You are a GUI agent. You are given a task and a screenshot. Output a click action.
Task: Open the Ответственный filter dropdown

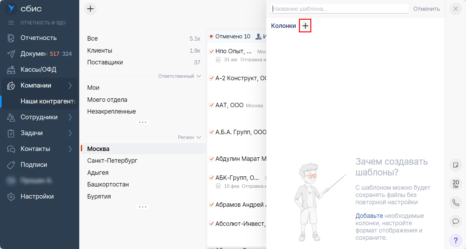tap(180, 76)
